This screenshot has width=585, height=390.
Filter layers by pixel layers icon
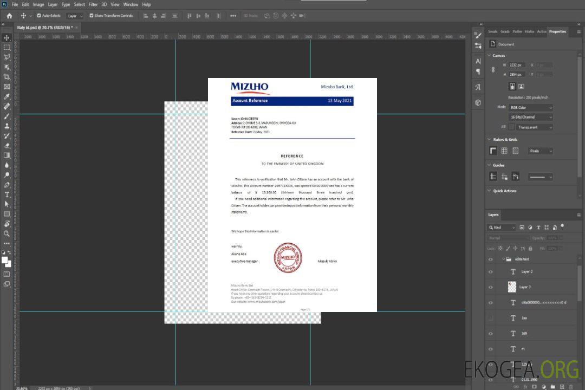(x=522, y=227)
